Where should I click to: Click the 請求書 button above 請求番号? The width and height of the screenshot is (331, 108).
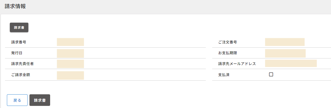(19, 27)
